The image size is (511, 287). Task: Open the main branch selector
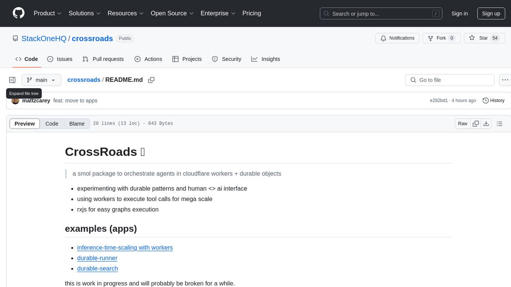(x=41, y=80)
